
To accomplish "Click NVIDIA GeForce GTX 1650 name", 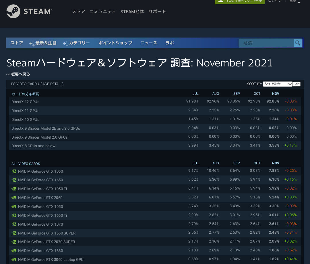I will [40, 180].
